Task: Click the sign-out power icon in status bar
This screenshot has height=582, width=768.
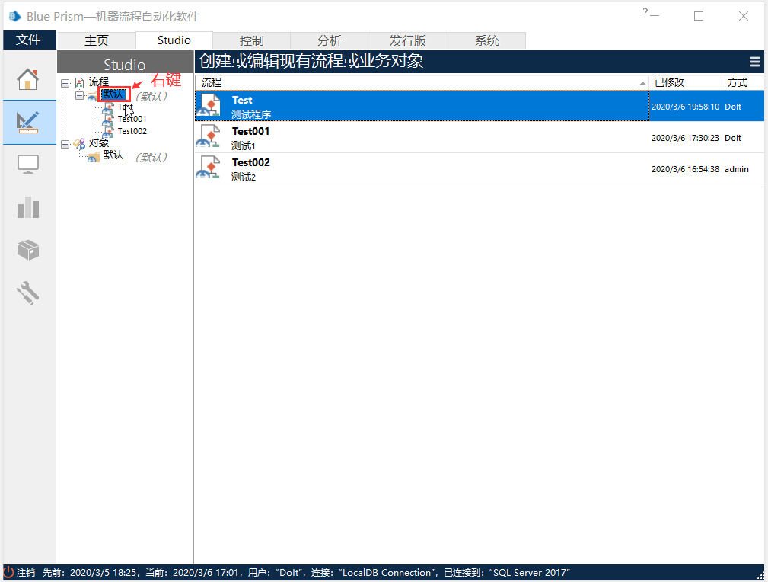Action: coord(9,572)
